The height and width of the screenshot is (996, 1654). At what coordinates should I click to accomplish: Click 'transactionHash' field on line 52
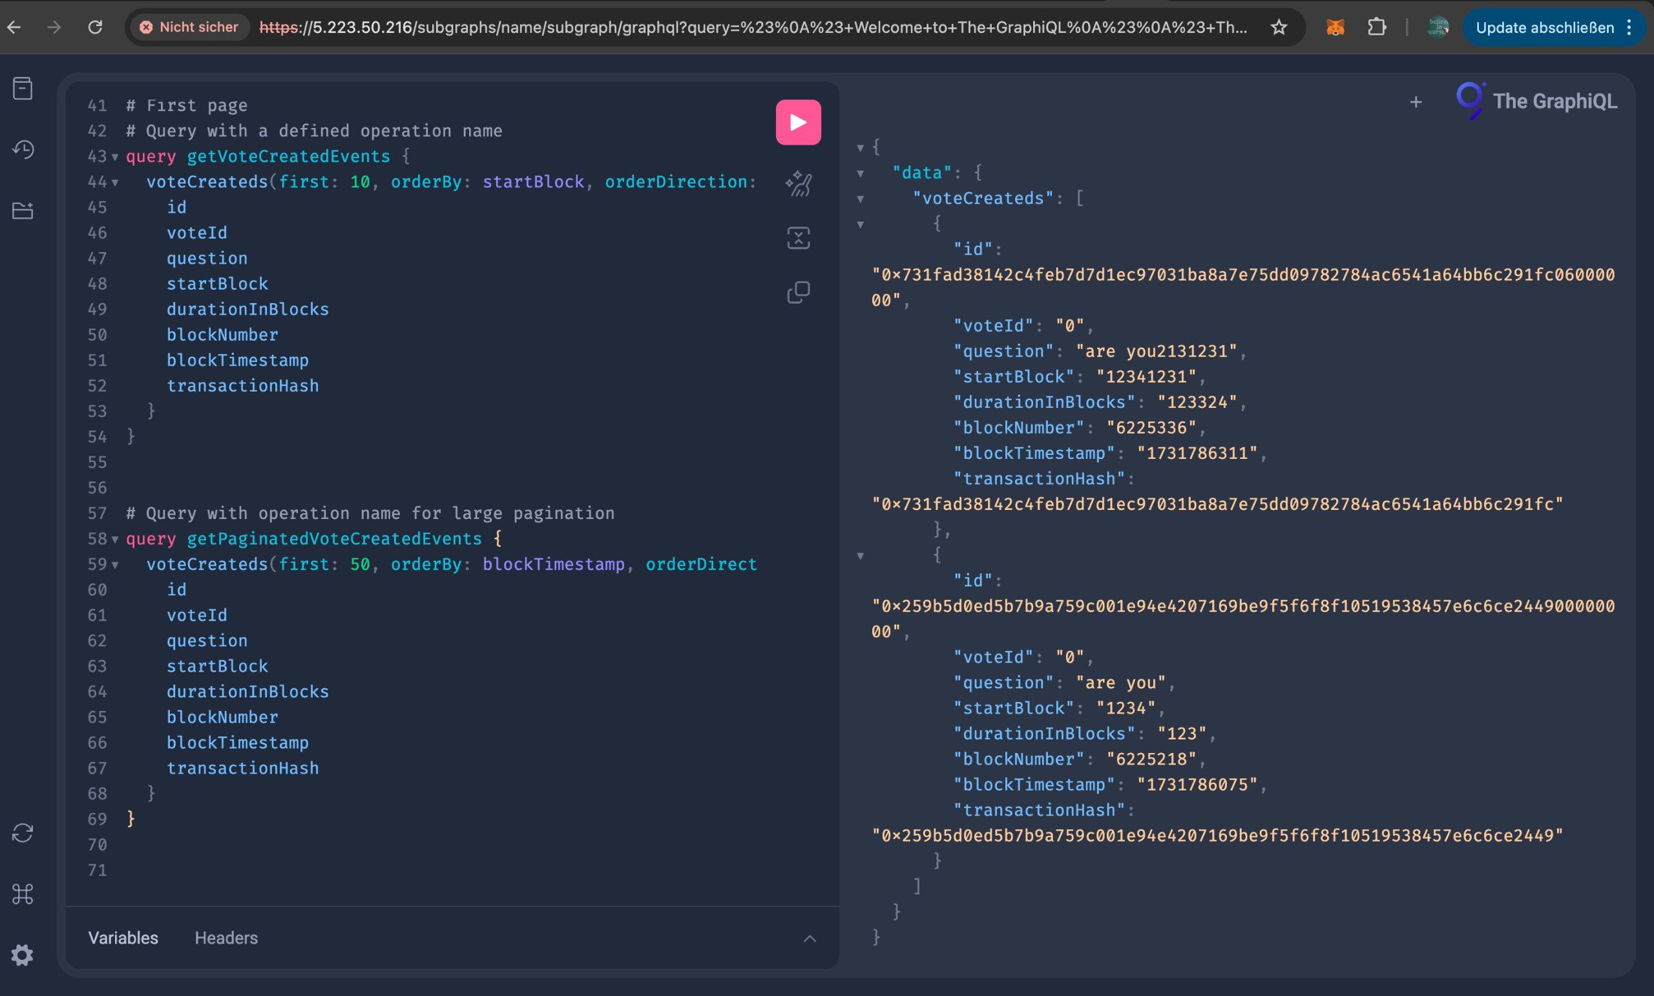[243, 386]
